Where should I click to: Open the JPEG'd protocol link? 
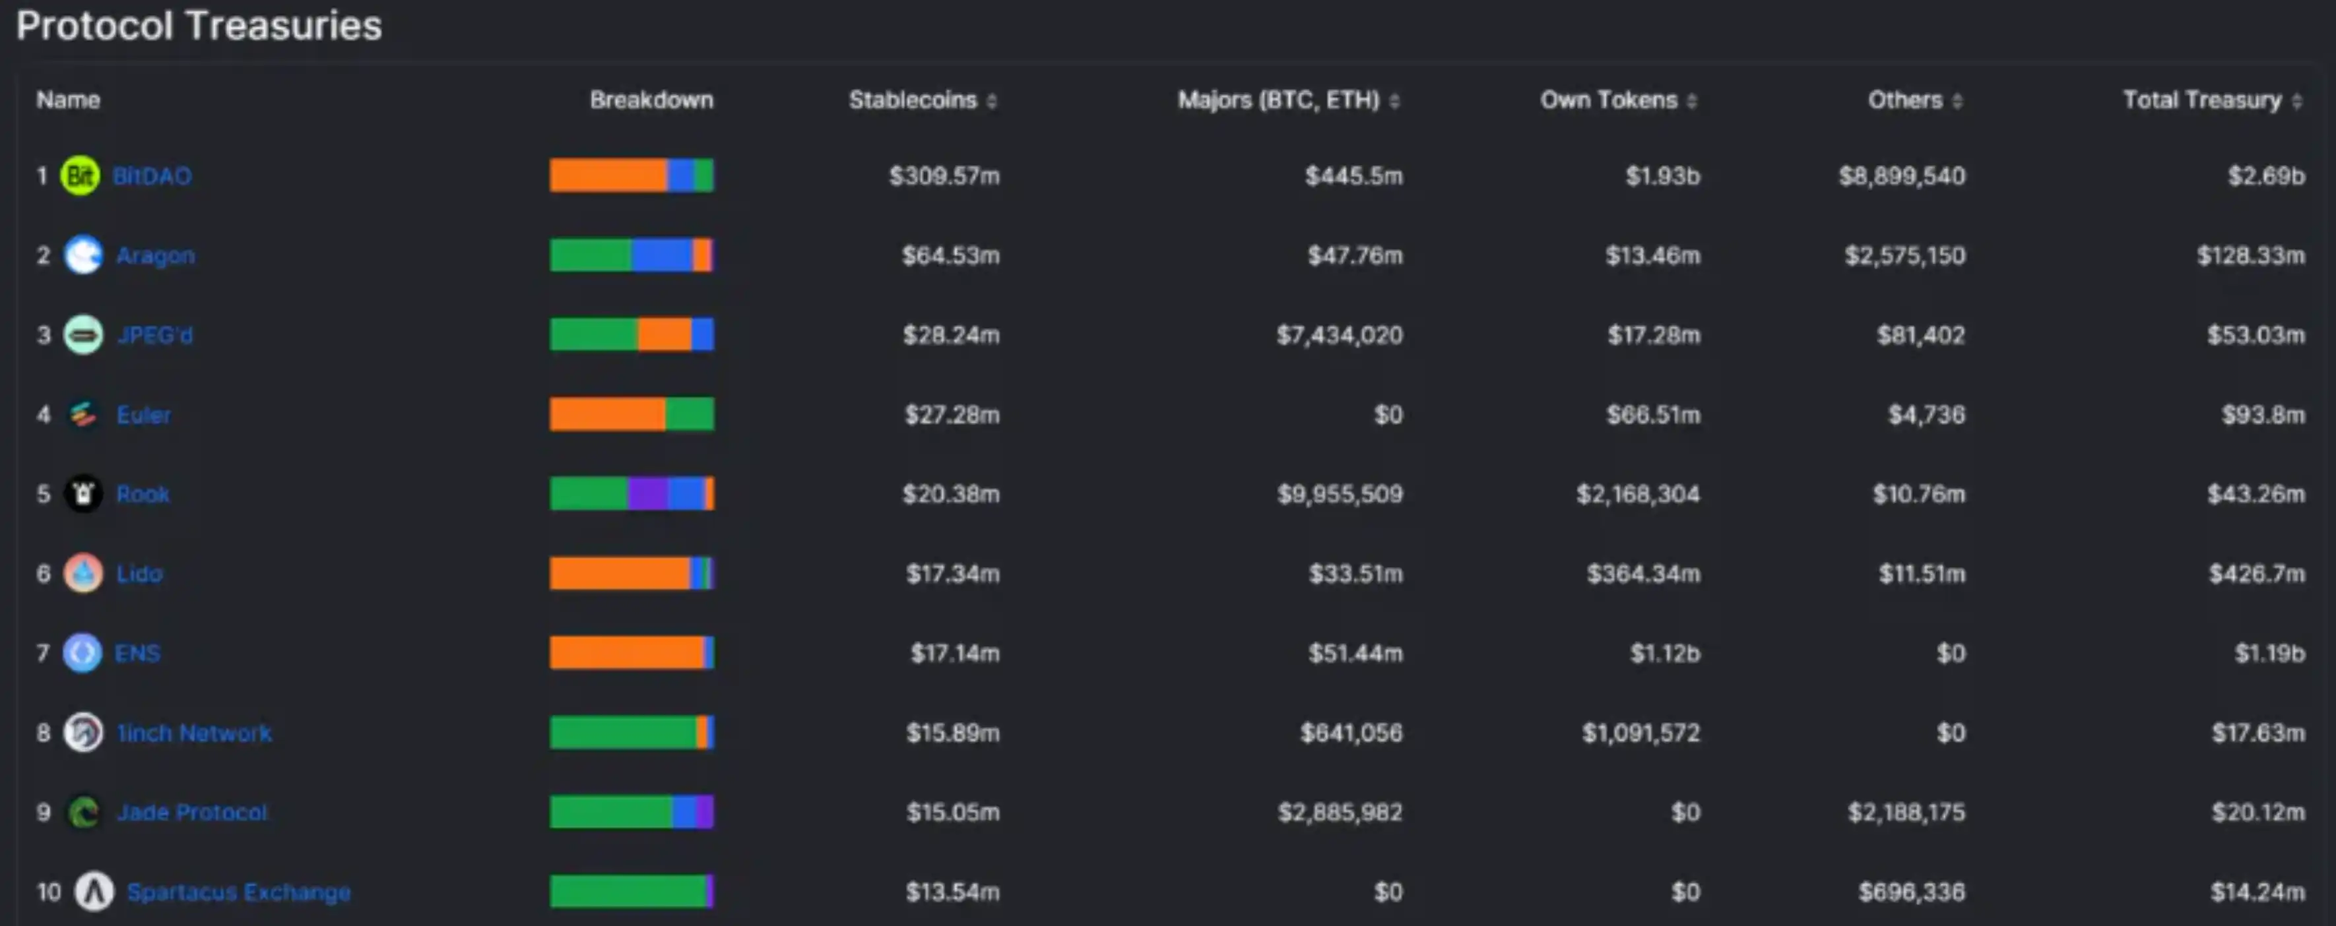pos(154,335)
